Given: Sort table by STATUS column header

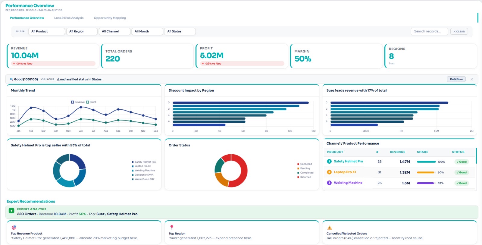Looking at the screenshot, I should pos(458,152).
